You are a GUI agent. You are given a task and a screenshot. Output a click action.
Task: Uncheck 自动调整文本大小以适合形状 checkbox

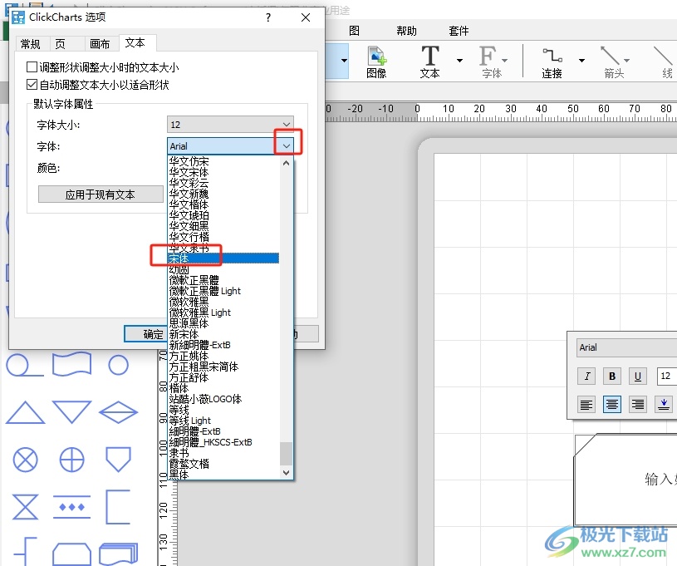pyautogui.click(x=32, y=85)
